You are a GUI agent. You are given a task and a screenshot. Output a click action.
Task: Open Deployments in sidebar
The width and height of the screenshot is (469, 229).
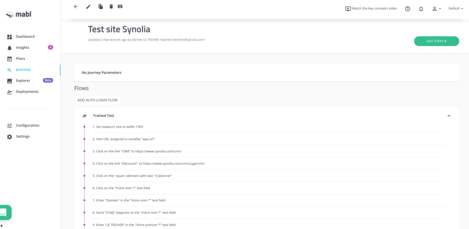click(27, 92)
